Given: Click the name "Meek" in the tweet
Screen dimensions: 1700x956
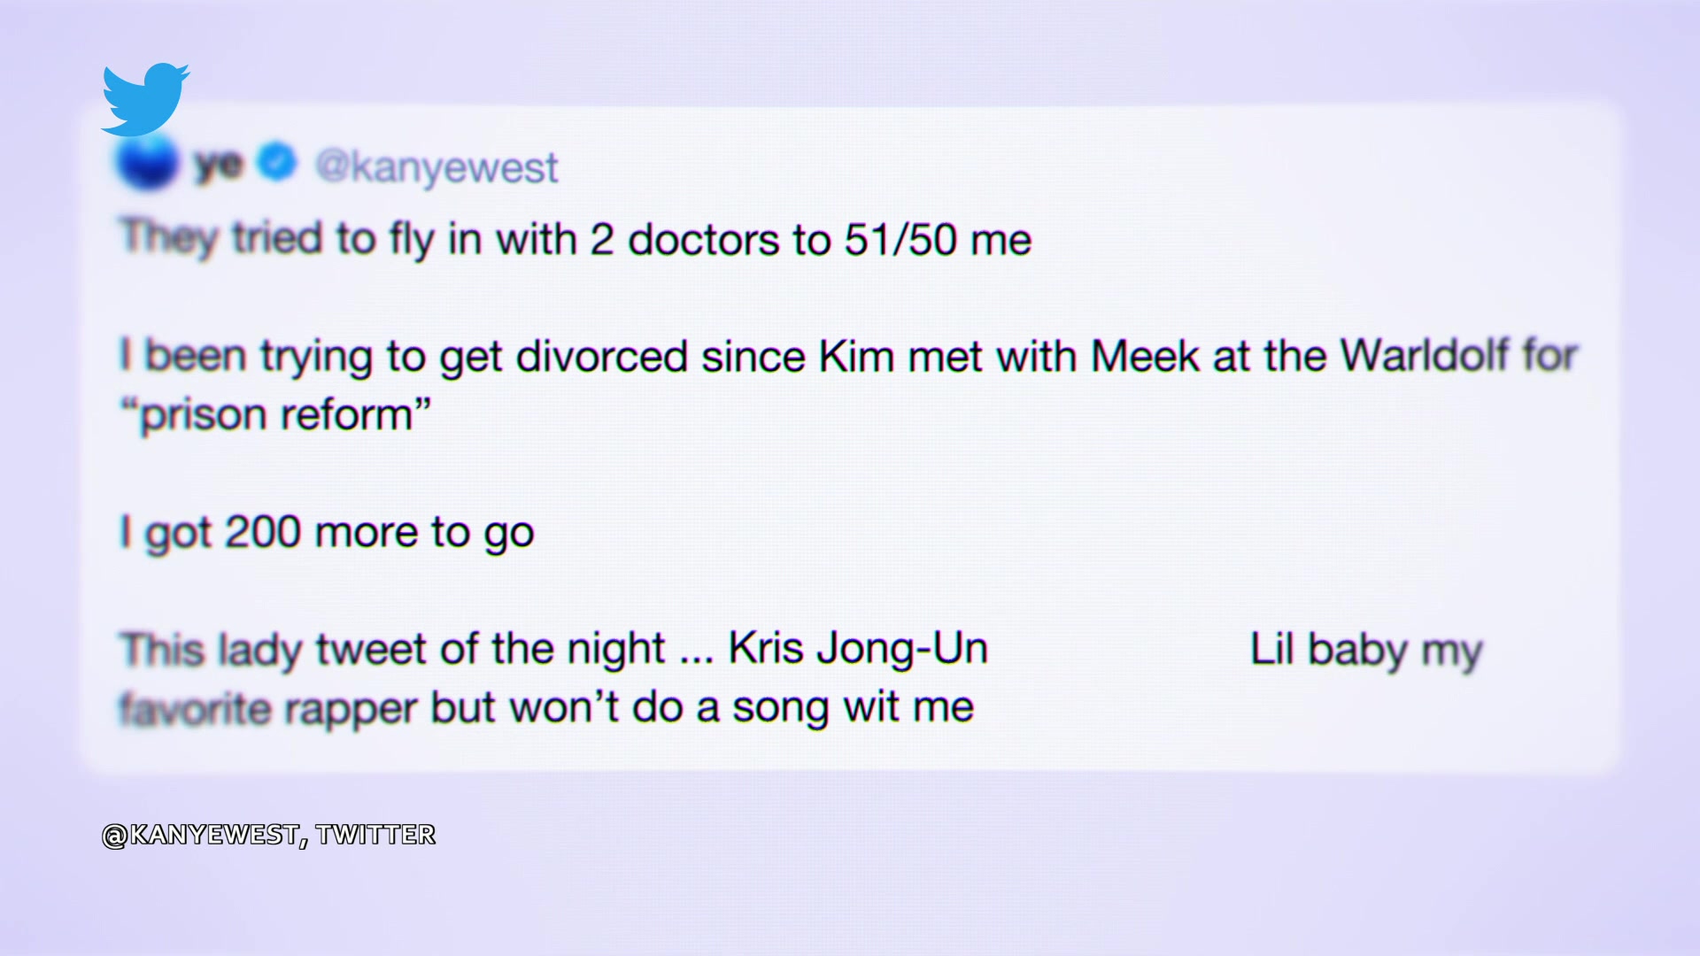Looking at the screenshot, I should [1145, 357].
